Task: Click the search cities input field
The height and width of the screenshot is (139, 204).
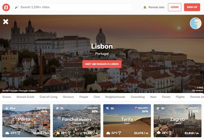Action: [73, 7]
